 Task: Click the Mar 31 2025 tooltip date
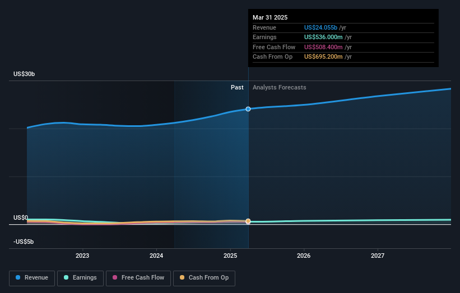tap(270, 17)
